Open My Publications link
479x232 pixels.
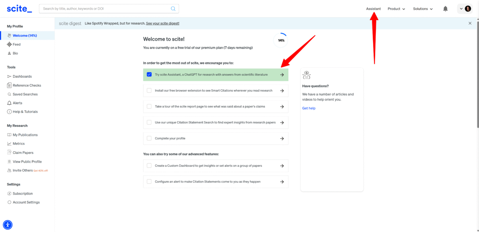[x=25, y=135]
